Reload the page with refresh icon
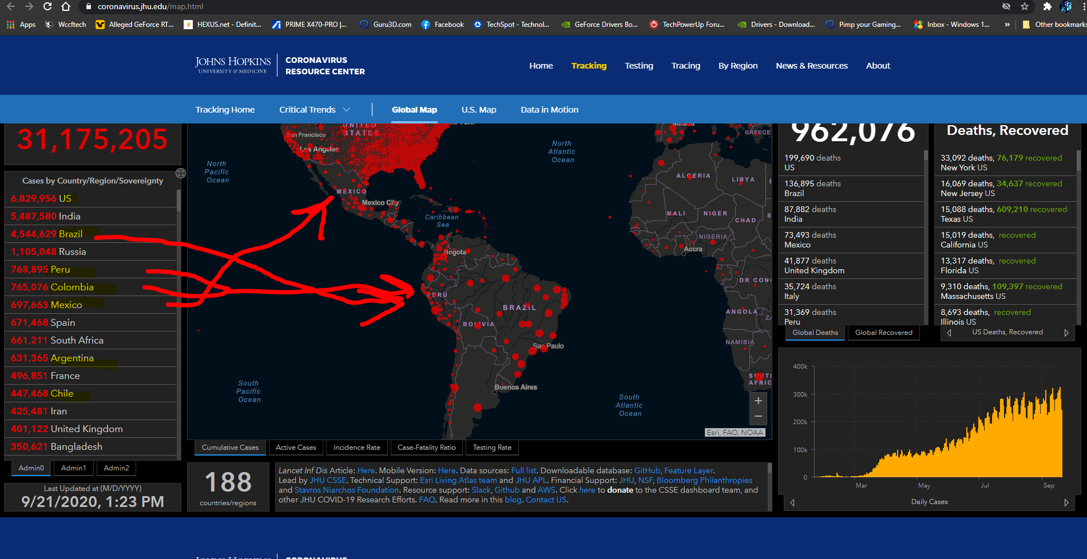The height and width of the screenshot is (559, 1087). click(47, 6)
